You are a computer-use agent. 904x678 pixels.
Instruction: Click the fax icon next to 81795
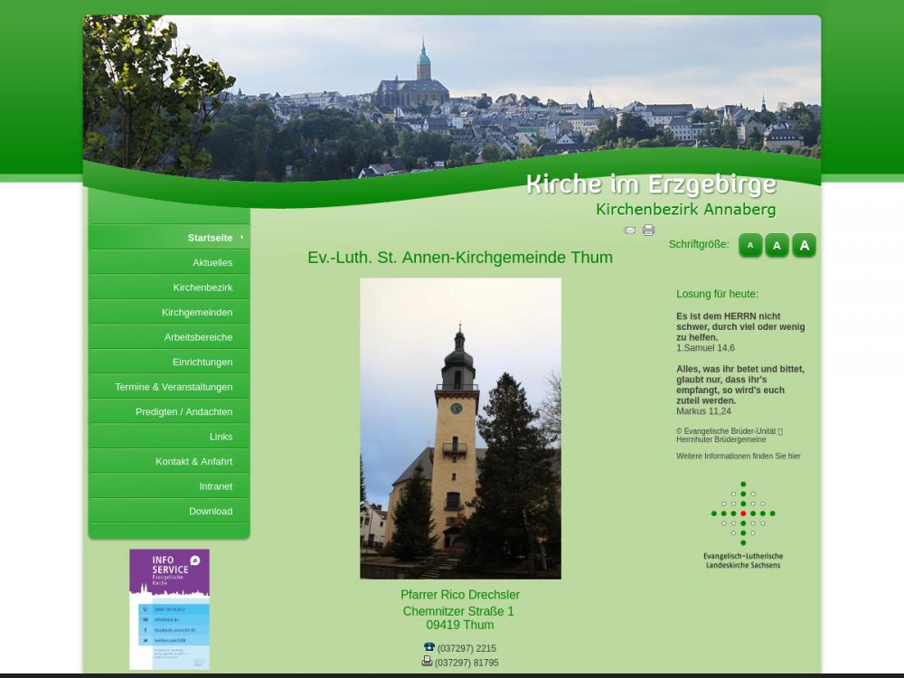point(427,662)
